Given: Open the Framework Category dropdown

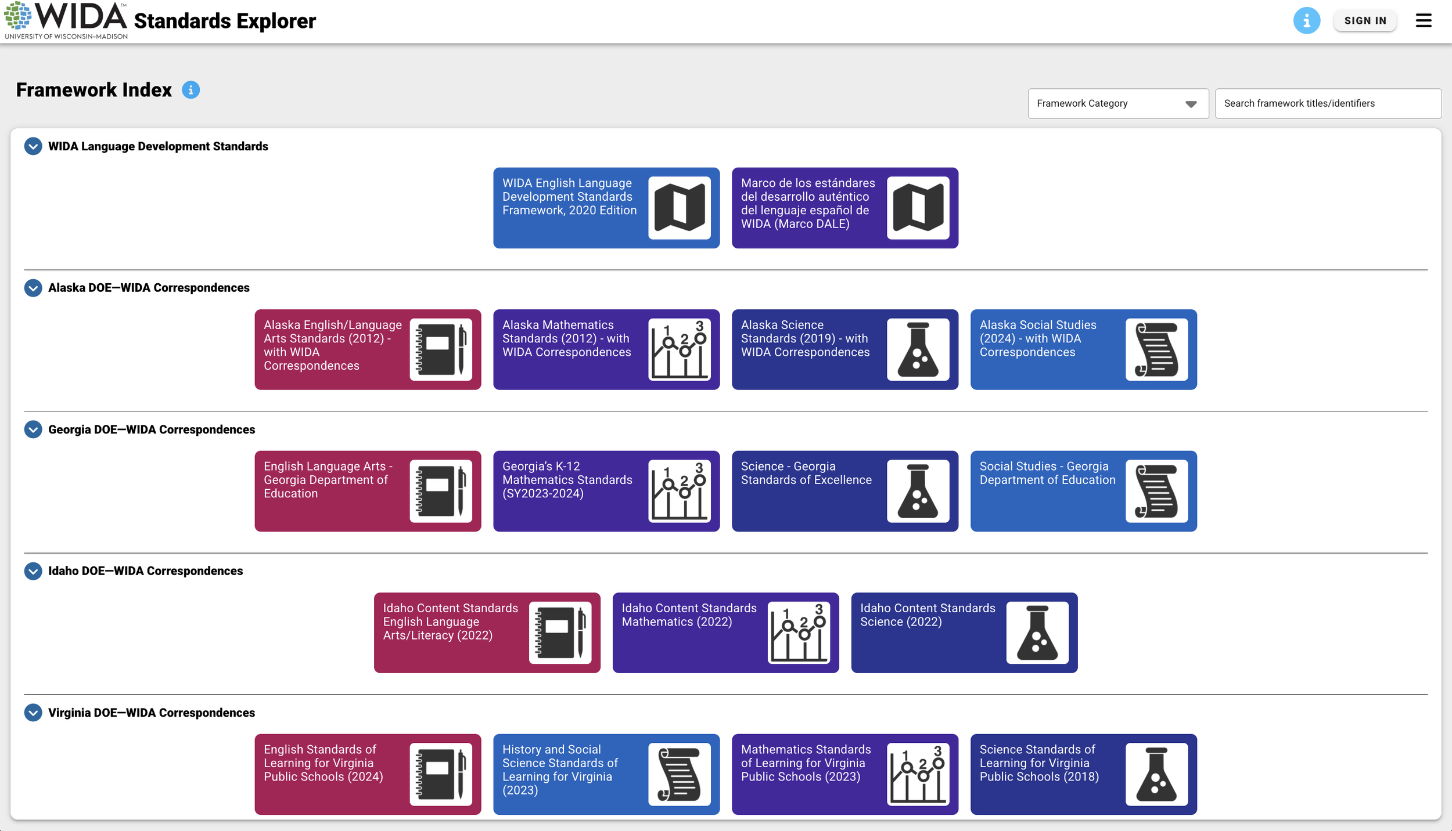Looking at the screenshot, I should pyautogui.click(x=1118, y=103).
